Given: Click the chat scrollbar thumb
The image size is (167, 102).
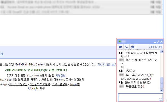Looking at the screenshot, I should click(162, 83).
